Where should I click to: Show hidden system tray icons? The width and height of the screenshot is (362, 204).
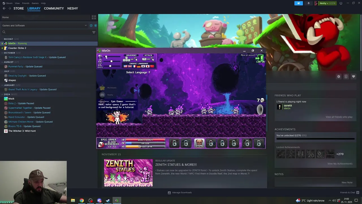point(330,201)
